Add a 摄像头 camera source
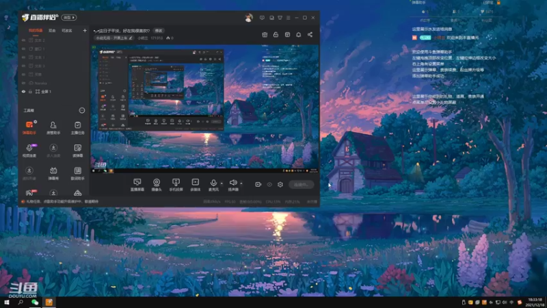This screenshot has width=547, height=308. click(x=157, y=184)
